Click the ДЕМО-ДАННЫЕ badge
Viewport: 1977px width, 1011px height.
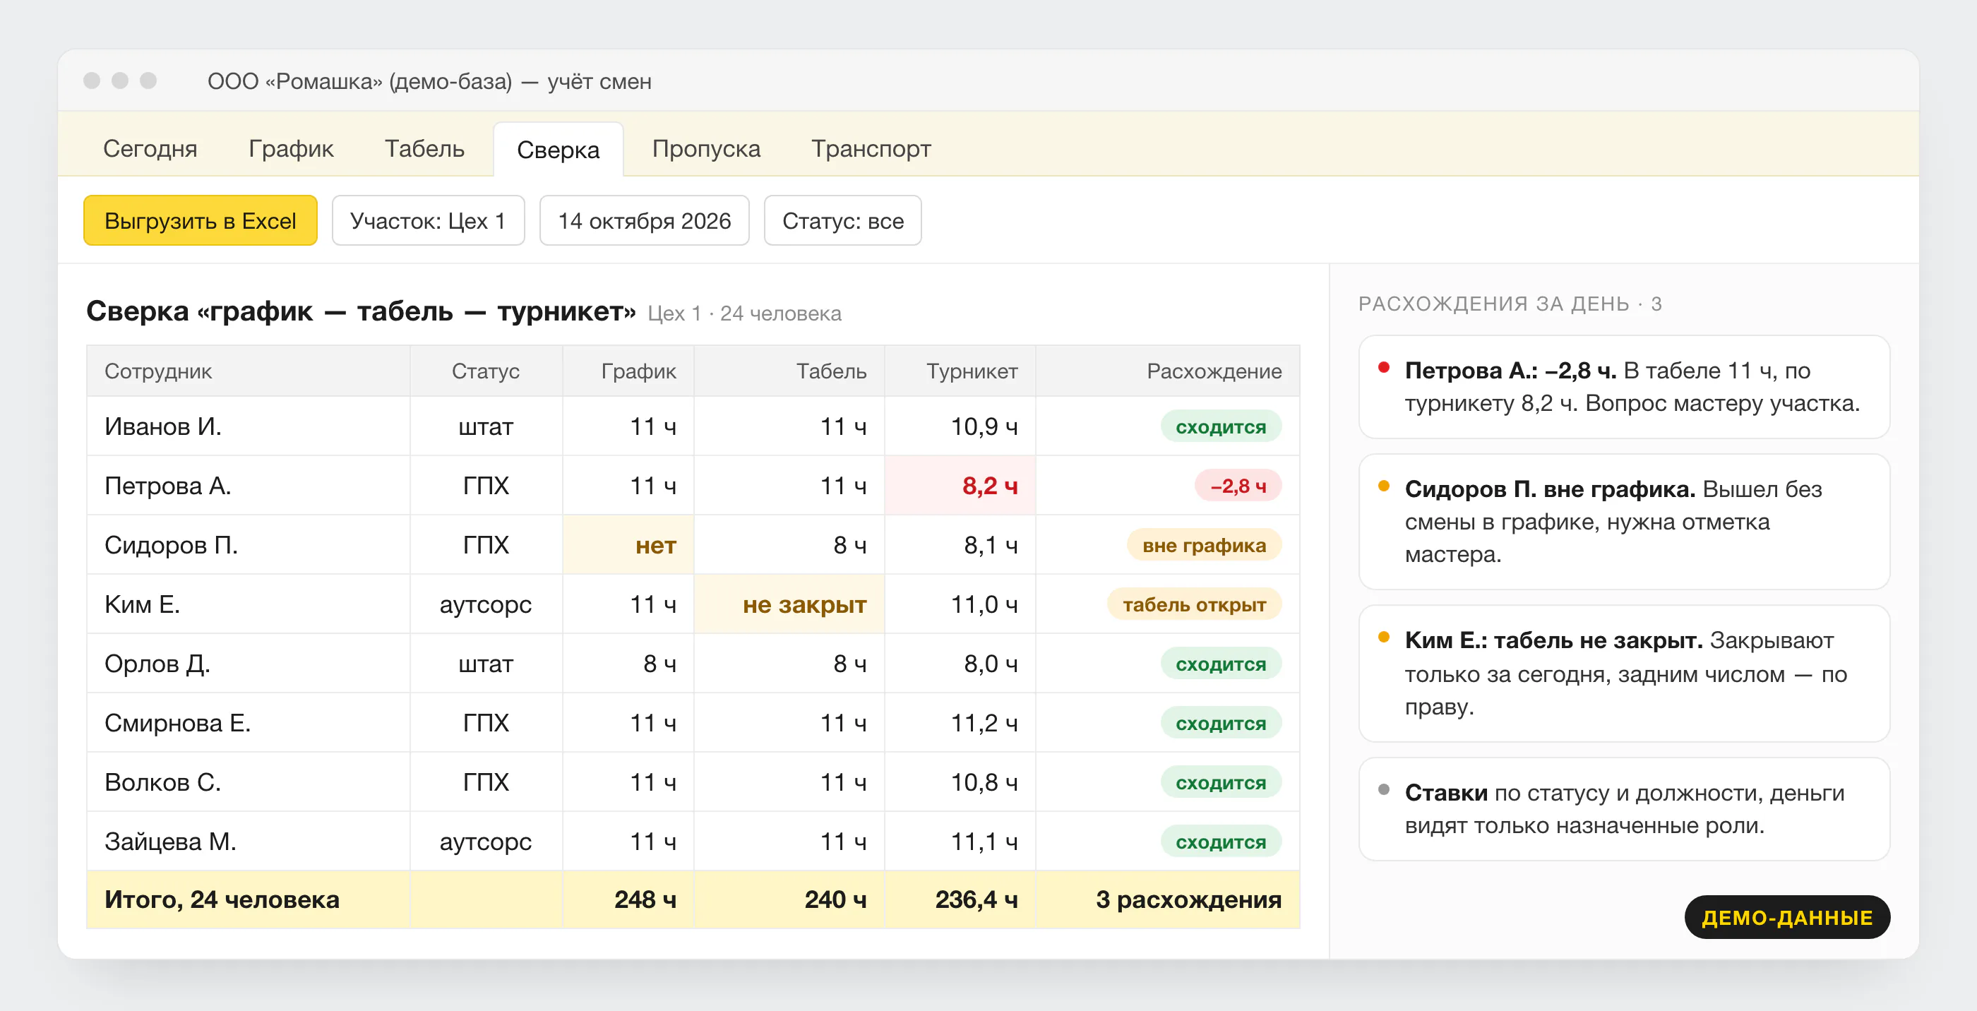pyautogui.click(x=1786, y=916)
